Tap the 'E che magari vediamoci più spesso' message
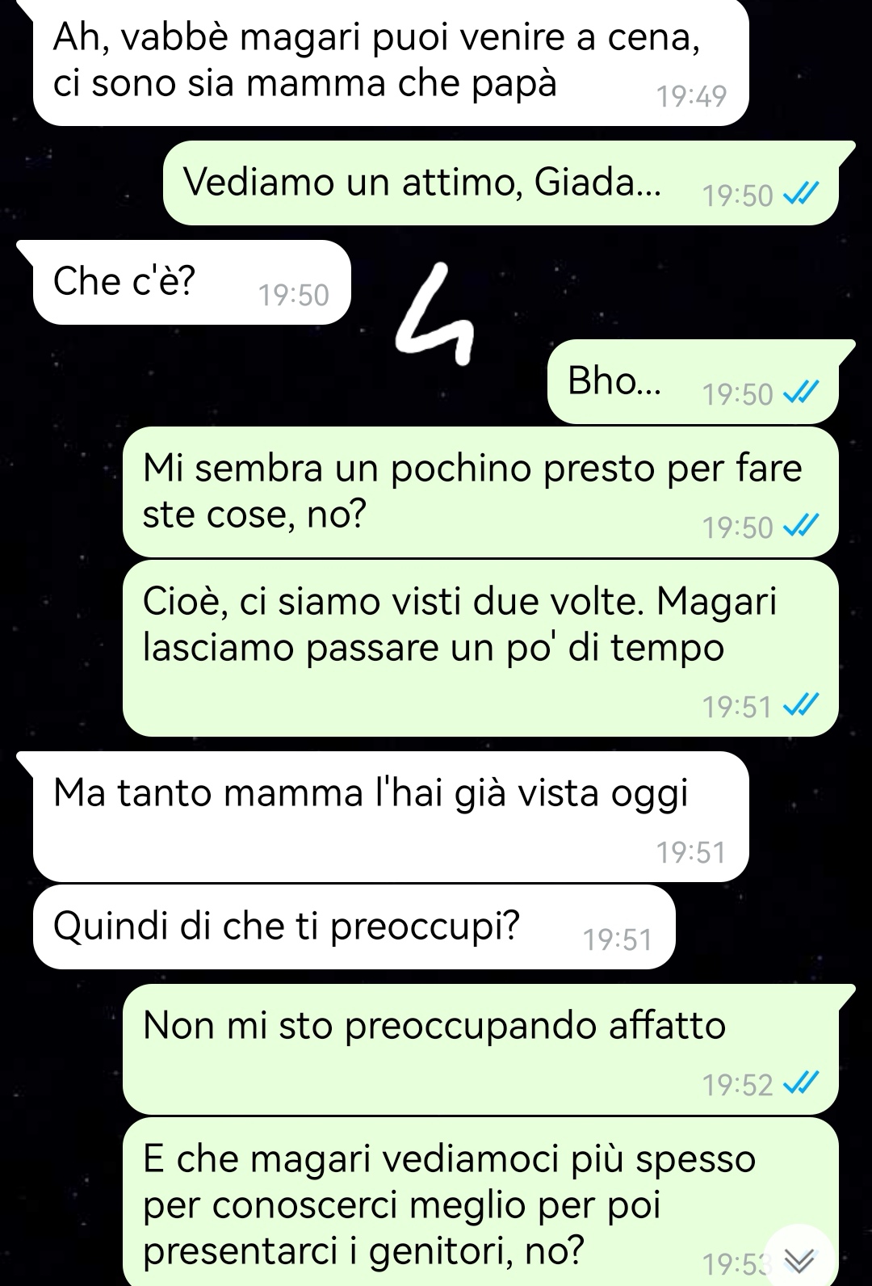Image resolution: width=872 pixels, height=1286 pixels. pos(480,1202)
